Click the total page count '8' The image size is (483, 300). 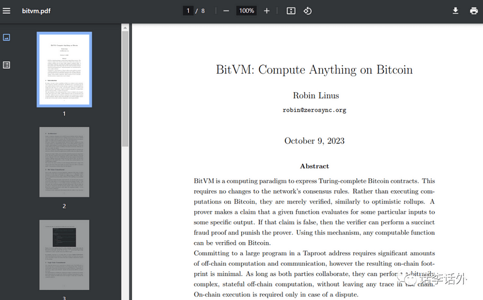(x=203, y=11)
